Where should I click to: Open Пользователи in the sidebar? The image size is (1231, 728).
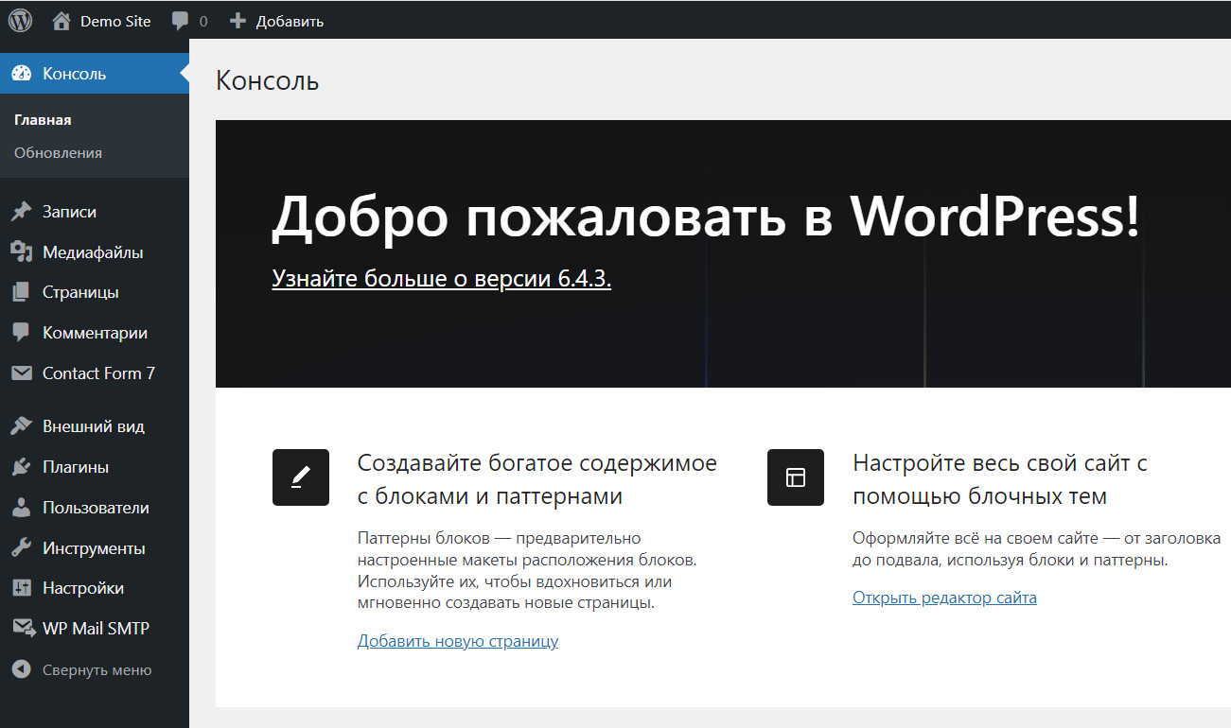(95, 508)
